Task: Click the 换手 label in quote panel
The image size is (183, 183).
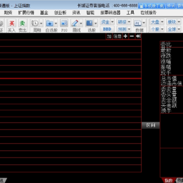Action: point(166,110)
